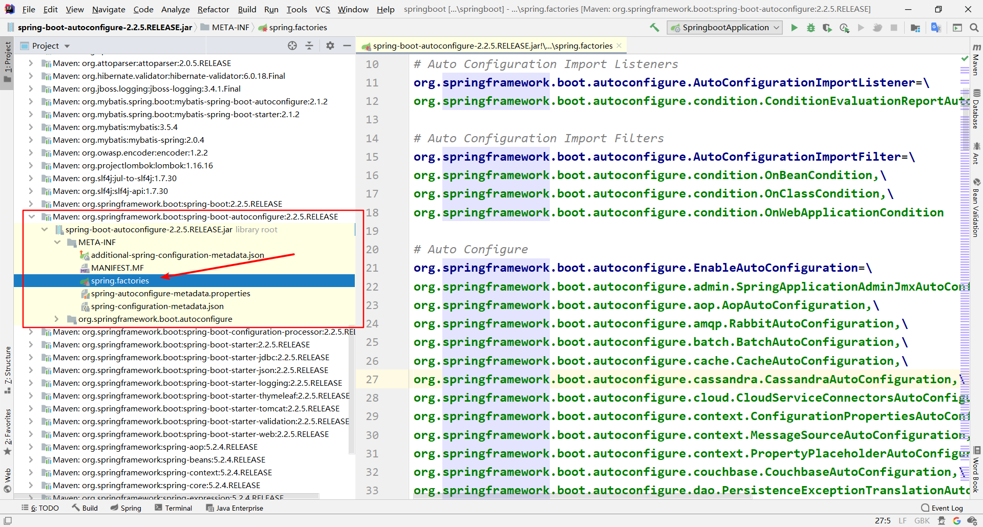This screenshot has height=527, width=983.
Task: Switch to the spring.factories editor tab
Action: click(x=492, y=46)
